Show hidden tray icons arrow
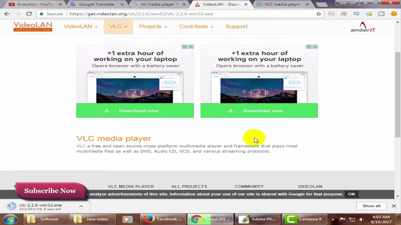The image size is (401, 225). [x=333, y=219]
